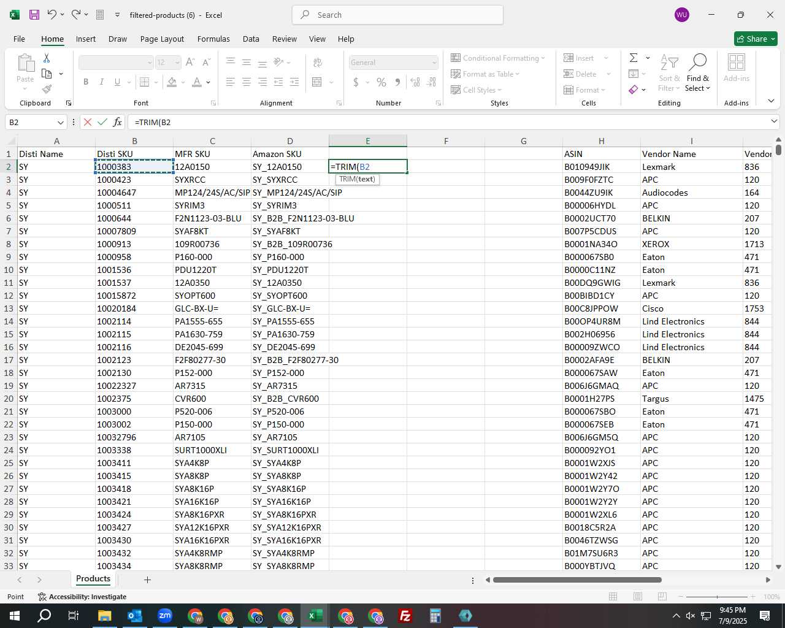The image size is (785, 628).
Task: Expand the formula bar
Action: (x=774, y=121)
